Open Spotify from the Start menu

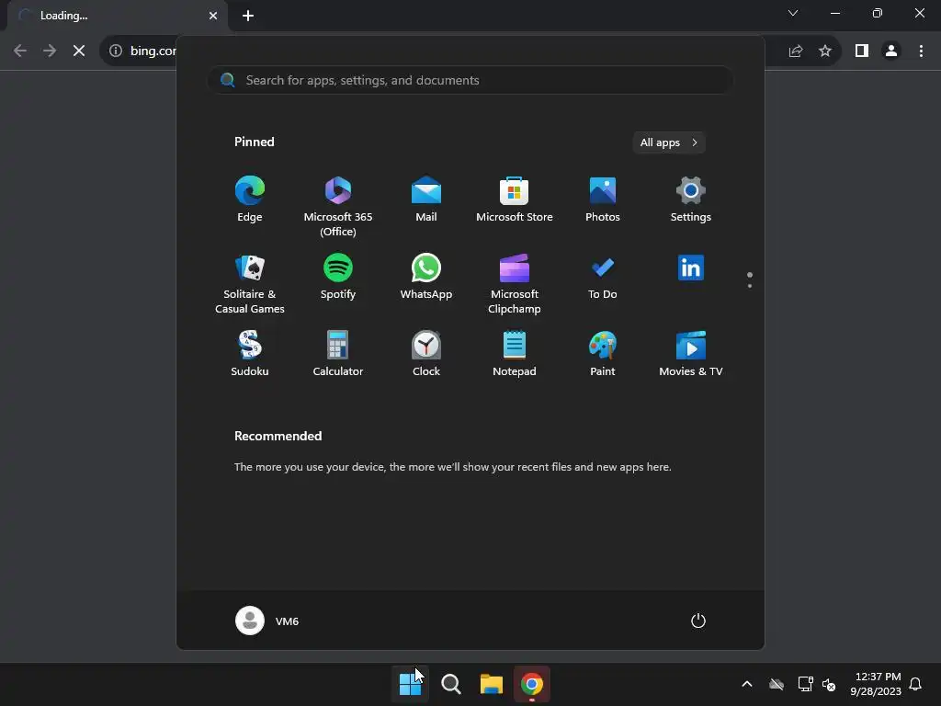tap(338, 277)
